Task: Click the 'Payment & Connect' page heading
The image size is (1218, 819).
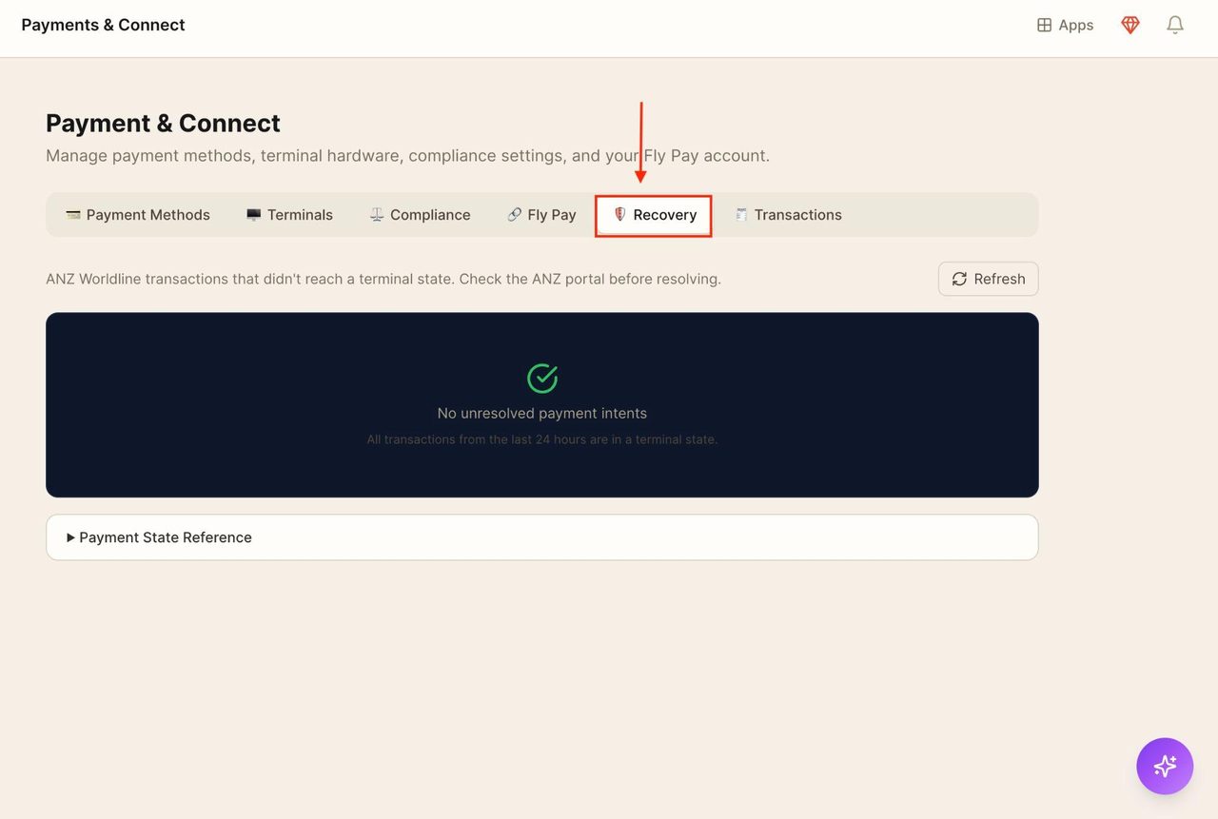Action: coord(163,124)
